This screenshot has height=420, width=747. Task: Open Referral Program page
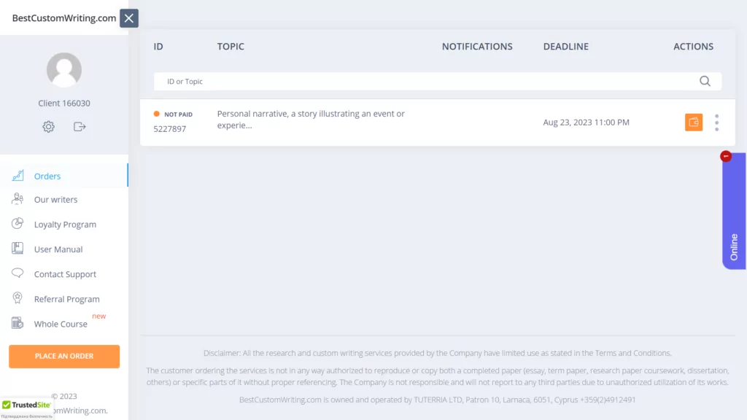coord(66,299)
